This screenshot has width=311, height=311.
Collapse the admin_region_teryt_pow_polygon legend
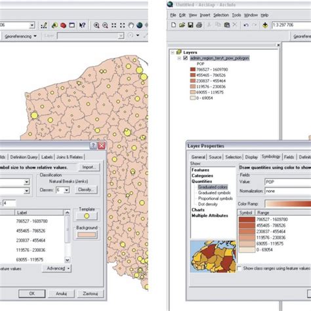tap(179, 58)
